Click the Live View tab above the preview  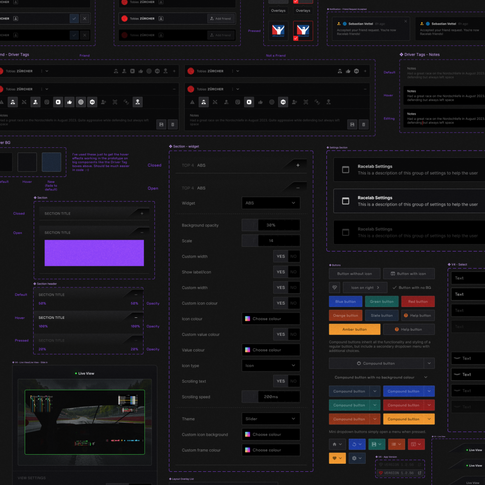[85, 373]
